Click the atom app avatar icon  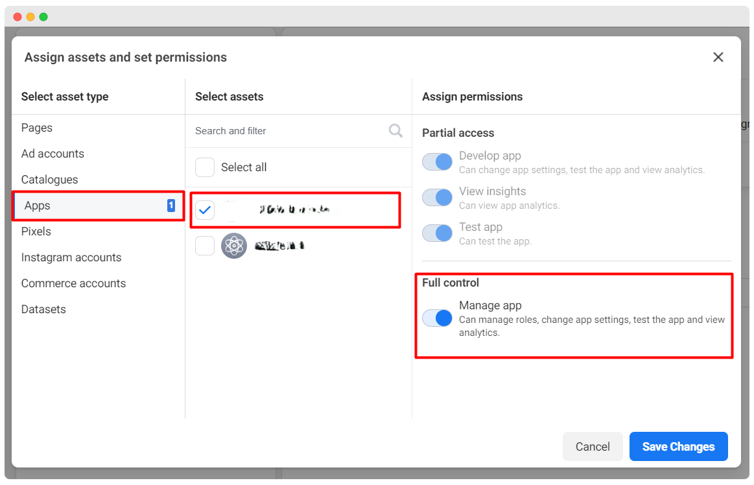(x=234, y=246)
